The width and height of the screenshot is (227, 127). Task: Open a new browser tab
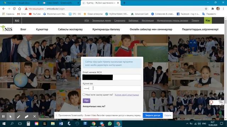[x=124, y=3]
